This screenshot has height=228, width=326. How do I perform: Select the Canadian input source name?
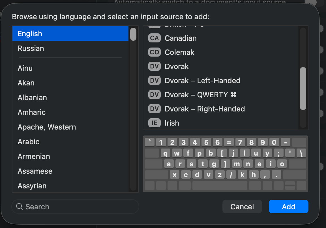181,38
